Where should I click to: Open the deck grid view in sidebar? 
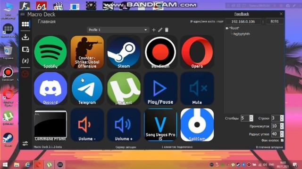[x=25, y=24]
